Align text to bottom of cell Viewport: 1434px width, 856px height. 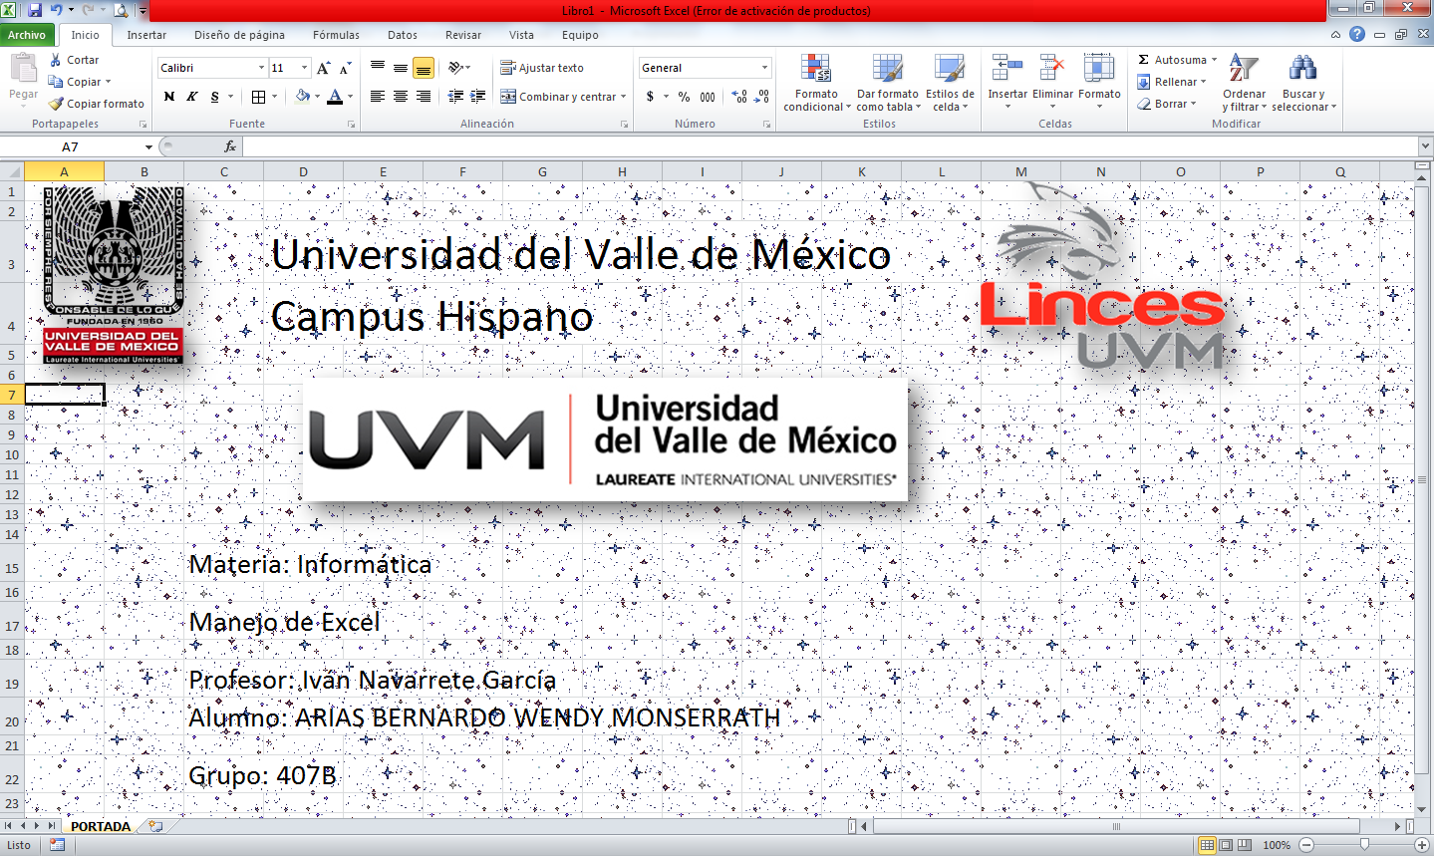pos(424,68)
